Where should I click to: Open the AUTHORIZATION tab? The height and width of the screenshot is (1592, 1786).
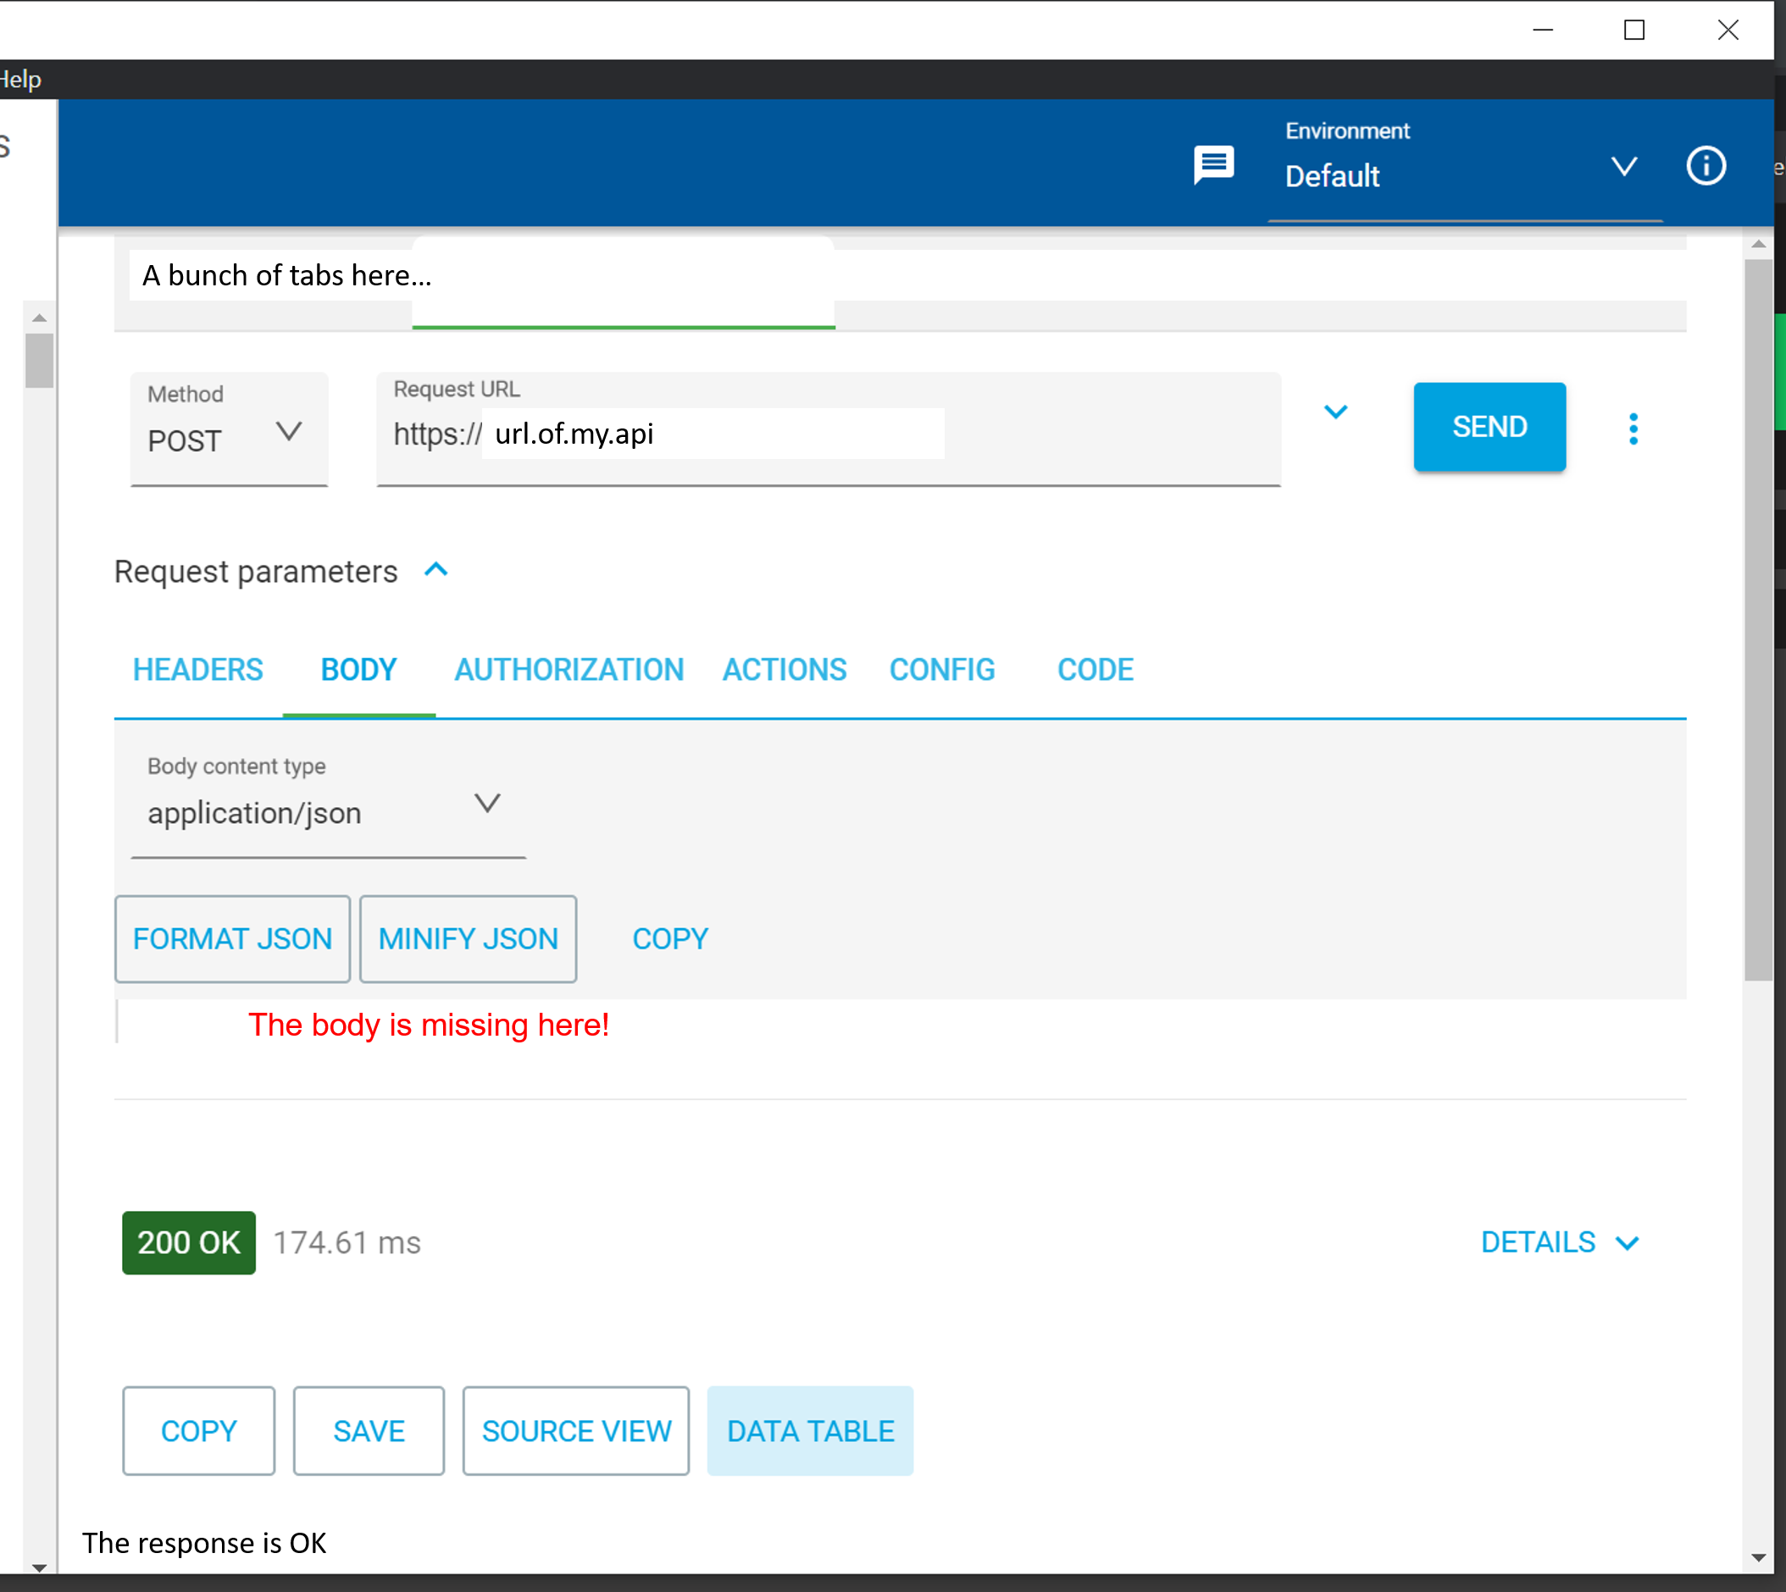pyautogui.click(x=569, y=669)
